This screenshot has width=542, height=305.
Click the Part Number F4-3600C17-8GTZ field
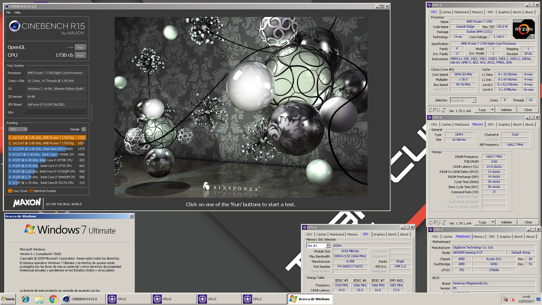pyautogui.click(x=350, y=266)
